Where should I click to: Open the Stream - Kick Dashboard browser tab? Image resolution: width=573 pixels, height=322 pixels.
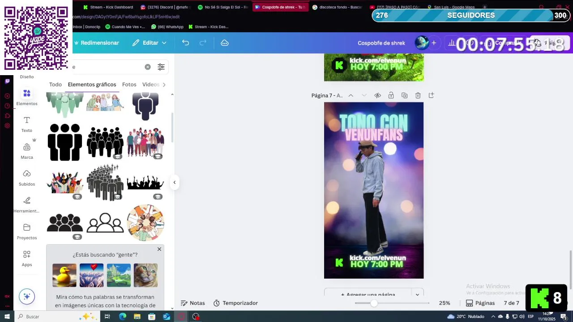tap(109, 7)
